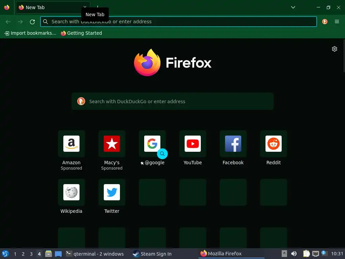Switch to virtual desktop 4
345x259 pixels.
point(39,254)
